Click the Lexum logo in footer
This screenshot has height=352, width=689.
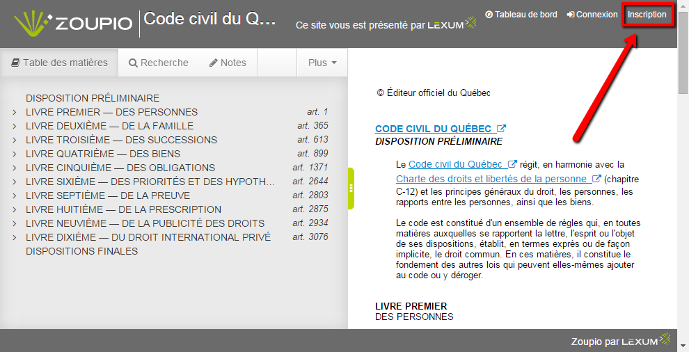click(646, 341)
